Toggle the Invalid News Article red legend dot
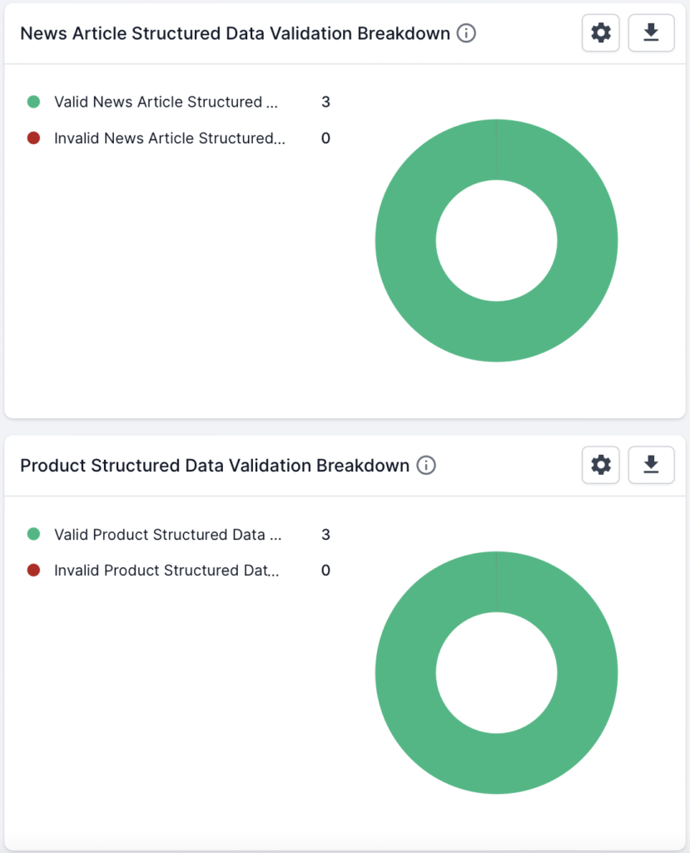 pos(34,138)
